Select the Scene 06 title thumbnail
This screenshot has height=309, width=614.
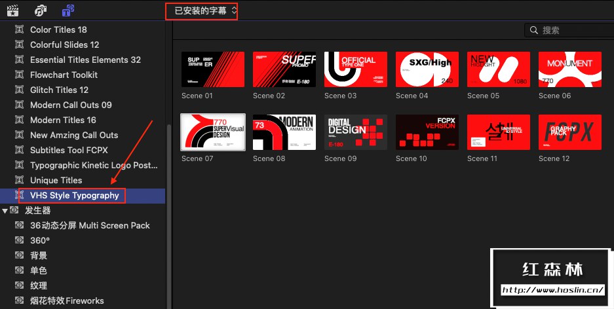pos(570,69)
